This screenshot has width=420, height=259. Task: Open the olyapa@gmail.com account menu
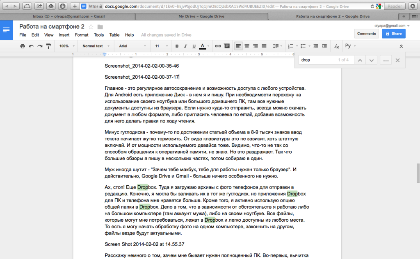(x=392, y=26)
